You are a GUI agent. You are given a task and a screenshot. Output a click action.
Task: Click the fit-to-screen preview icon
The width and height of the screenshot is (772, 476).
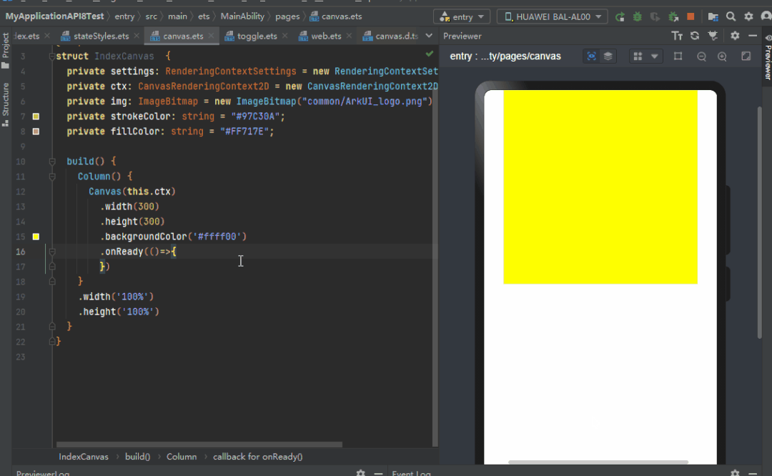tap(746, 56)
